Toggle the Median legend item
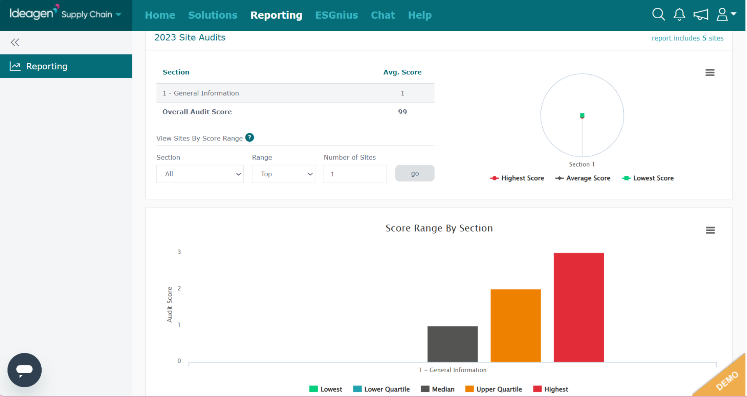Screen dimensions: 747x397 point(438,389)
